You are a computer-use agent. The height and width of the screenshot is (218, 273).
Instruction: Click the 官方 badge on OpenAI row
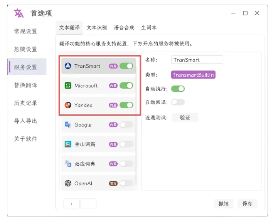click(113, 183)
